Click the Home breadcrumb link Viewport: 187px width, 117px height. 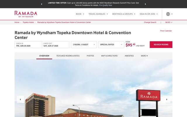(x=17, y=22)
